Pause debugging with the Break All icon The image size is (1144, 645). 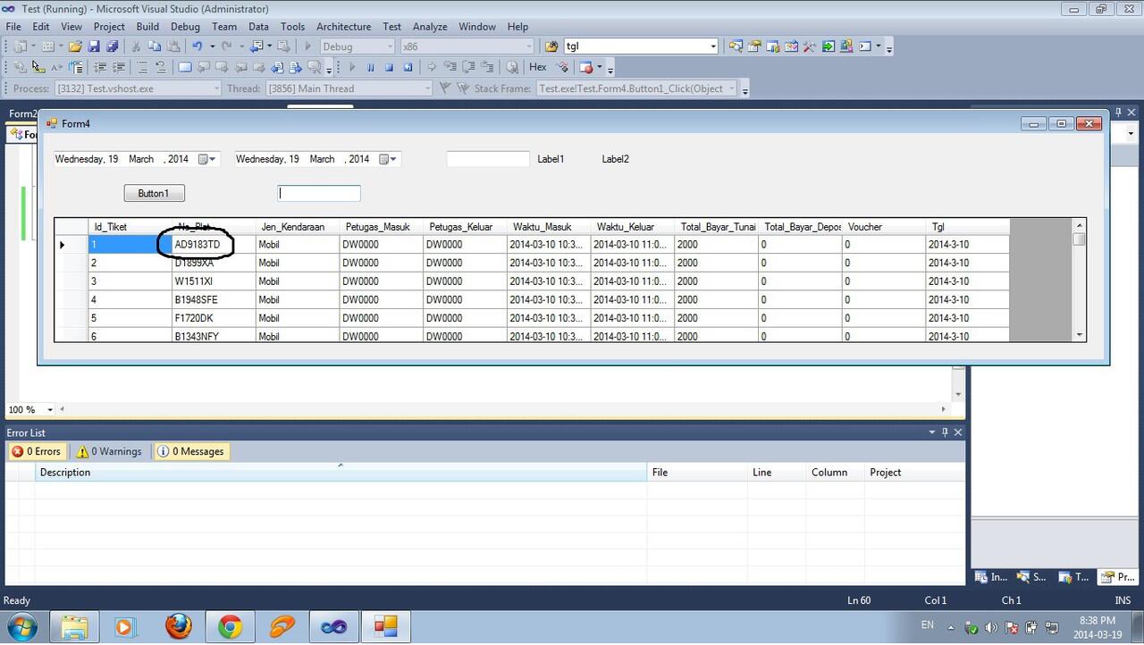point(370,67)
